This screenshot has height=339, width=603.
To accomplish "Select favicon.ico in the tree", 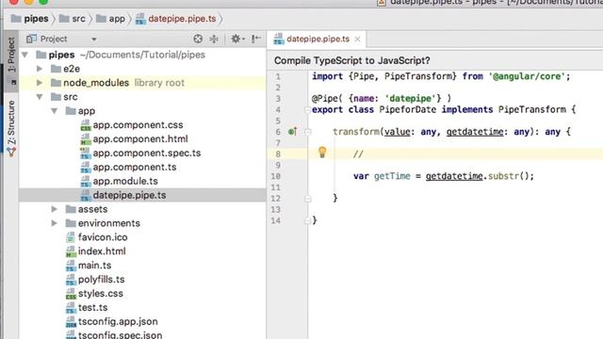I will (x=103, y=237).
